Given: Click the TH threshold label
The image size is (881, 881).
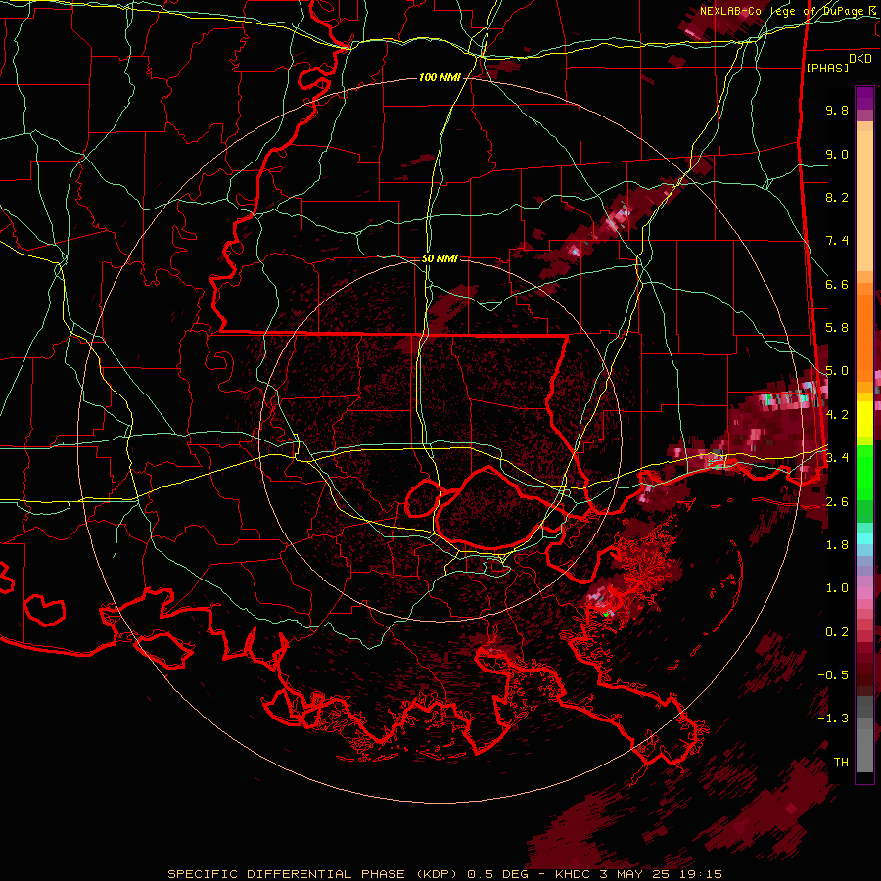Looking at the screenshot, I should [x=841, y=763].
